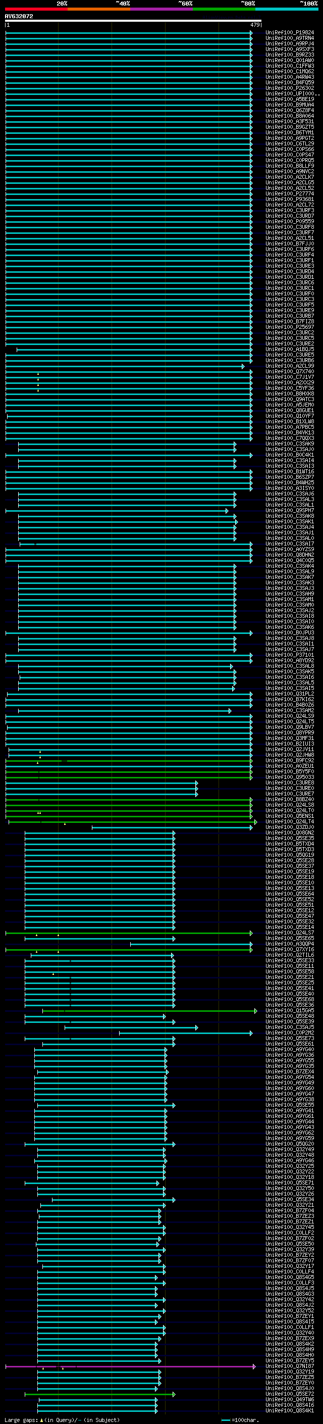Click green alignment bar of UniRef100_B5Y5F0
The height and width of the screenshot is (1424, 323).
(x=129, y=772)
